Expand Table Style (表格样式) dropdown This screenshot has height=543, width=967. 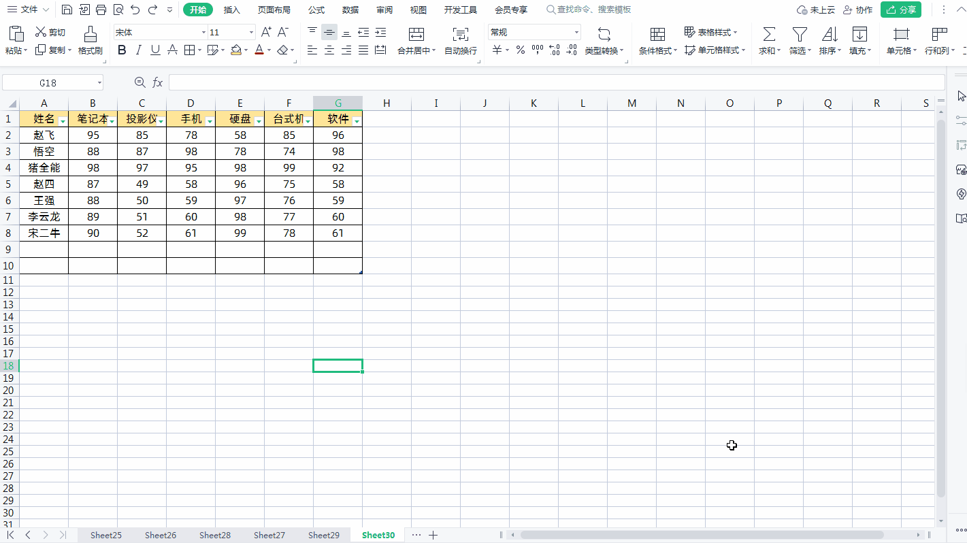pyautogui.click(x=710, y=32)
